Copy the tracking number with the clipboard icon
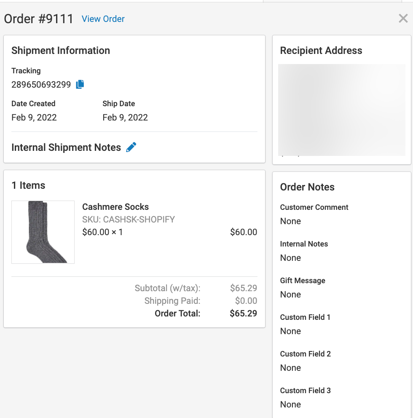 [80, 84]
